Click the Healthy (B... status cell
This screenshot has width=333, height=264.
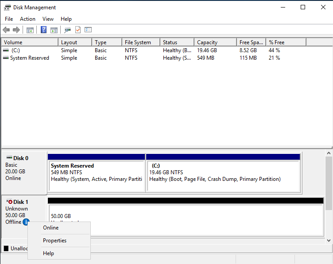pos(177,50)
